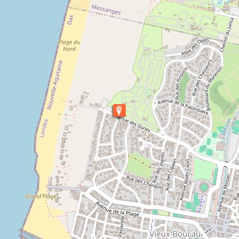239x239 pixels.
Task: Click the Avenue de la Plage label
Action: pyautogui.click(x=117, y=209)
